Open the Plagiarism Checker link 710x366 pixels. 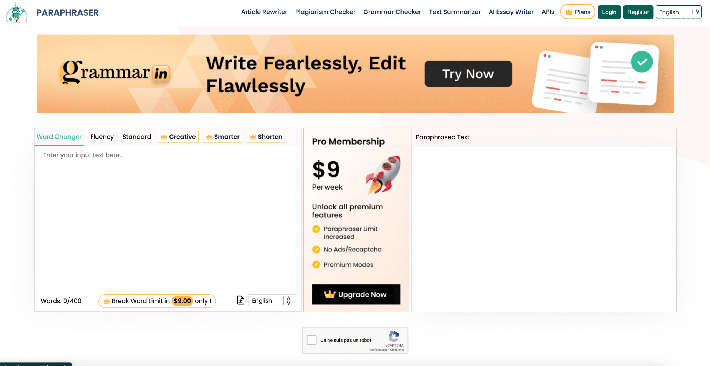(x=325, y=12)
